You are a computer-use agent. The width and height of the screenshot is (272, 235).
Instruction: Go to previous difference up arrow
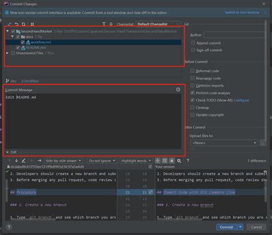9,160
